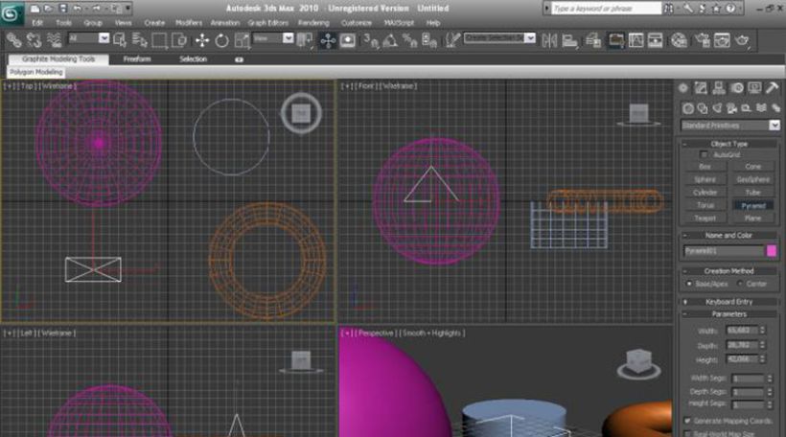786x437 pixels.
Task: Click the Unlink Selection tool
Action: click(x=35, y=40)
